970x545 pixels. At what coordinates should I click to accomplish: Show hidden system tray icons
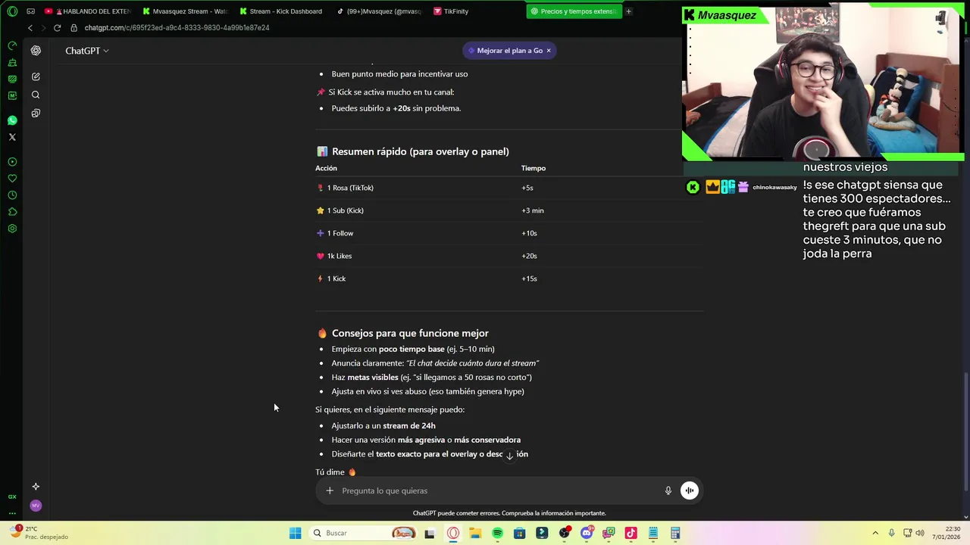tap(875, 533)
